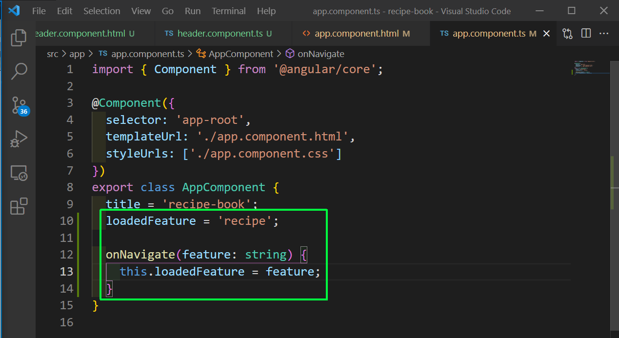
Task: Click line number 3 in gutter
Action: point(70,103)
